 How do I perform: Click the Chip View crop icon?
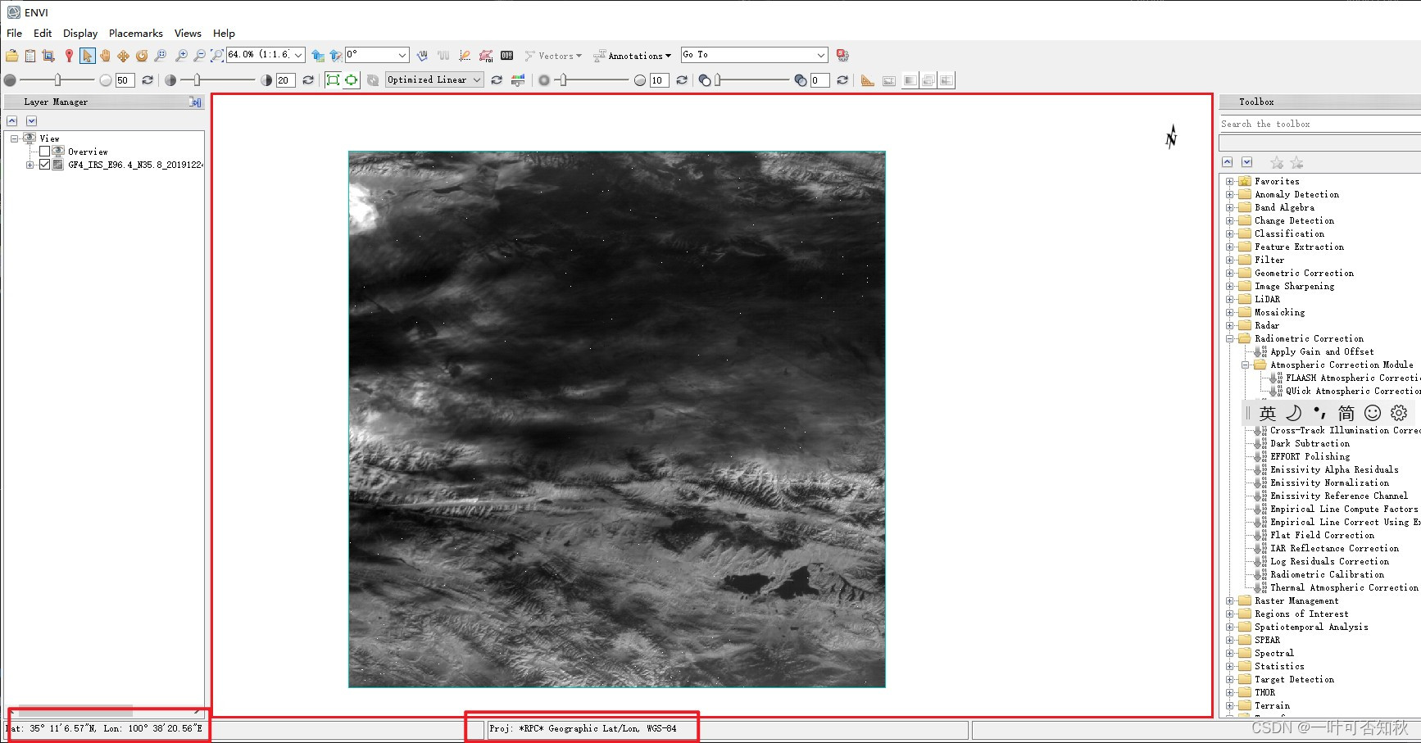tap(48, 56)
